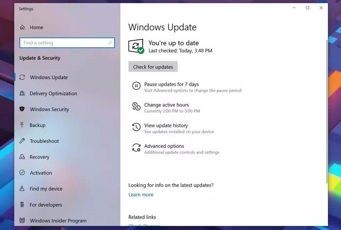Minimize the Settings window

click(294, 8)
